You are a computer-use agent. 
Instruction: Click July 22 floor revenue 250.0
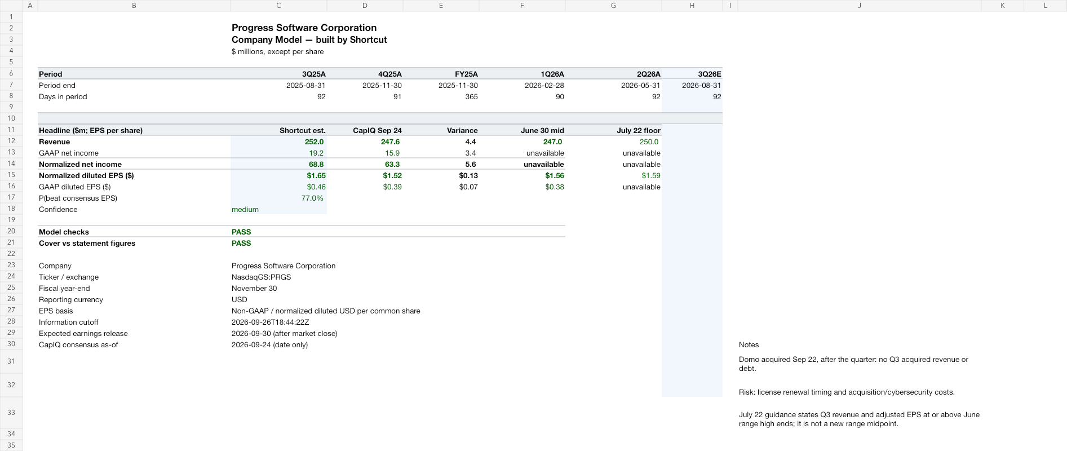(x=649, y=142)
